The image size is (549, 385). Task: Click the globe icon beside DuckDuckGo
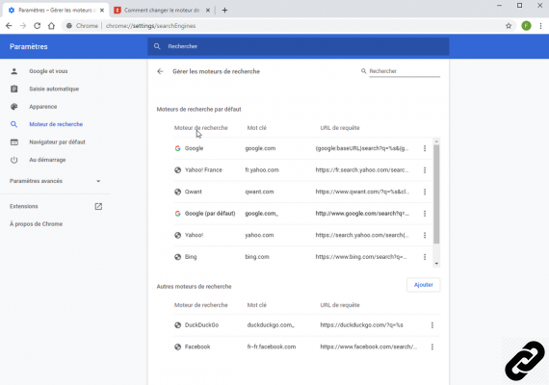[177, 325]
